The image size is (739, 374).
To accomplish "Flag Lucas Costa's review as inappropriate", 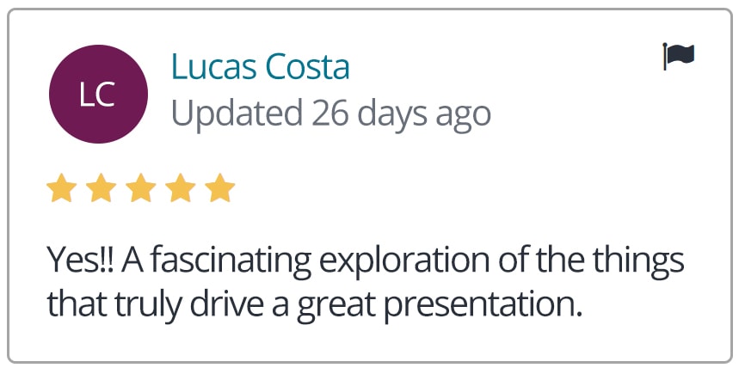I will pyautogui.click(x=679, y=56).
